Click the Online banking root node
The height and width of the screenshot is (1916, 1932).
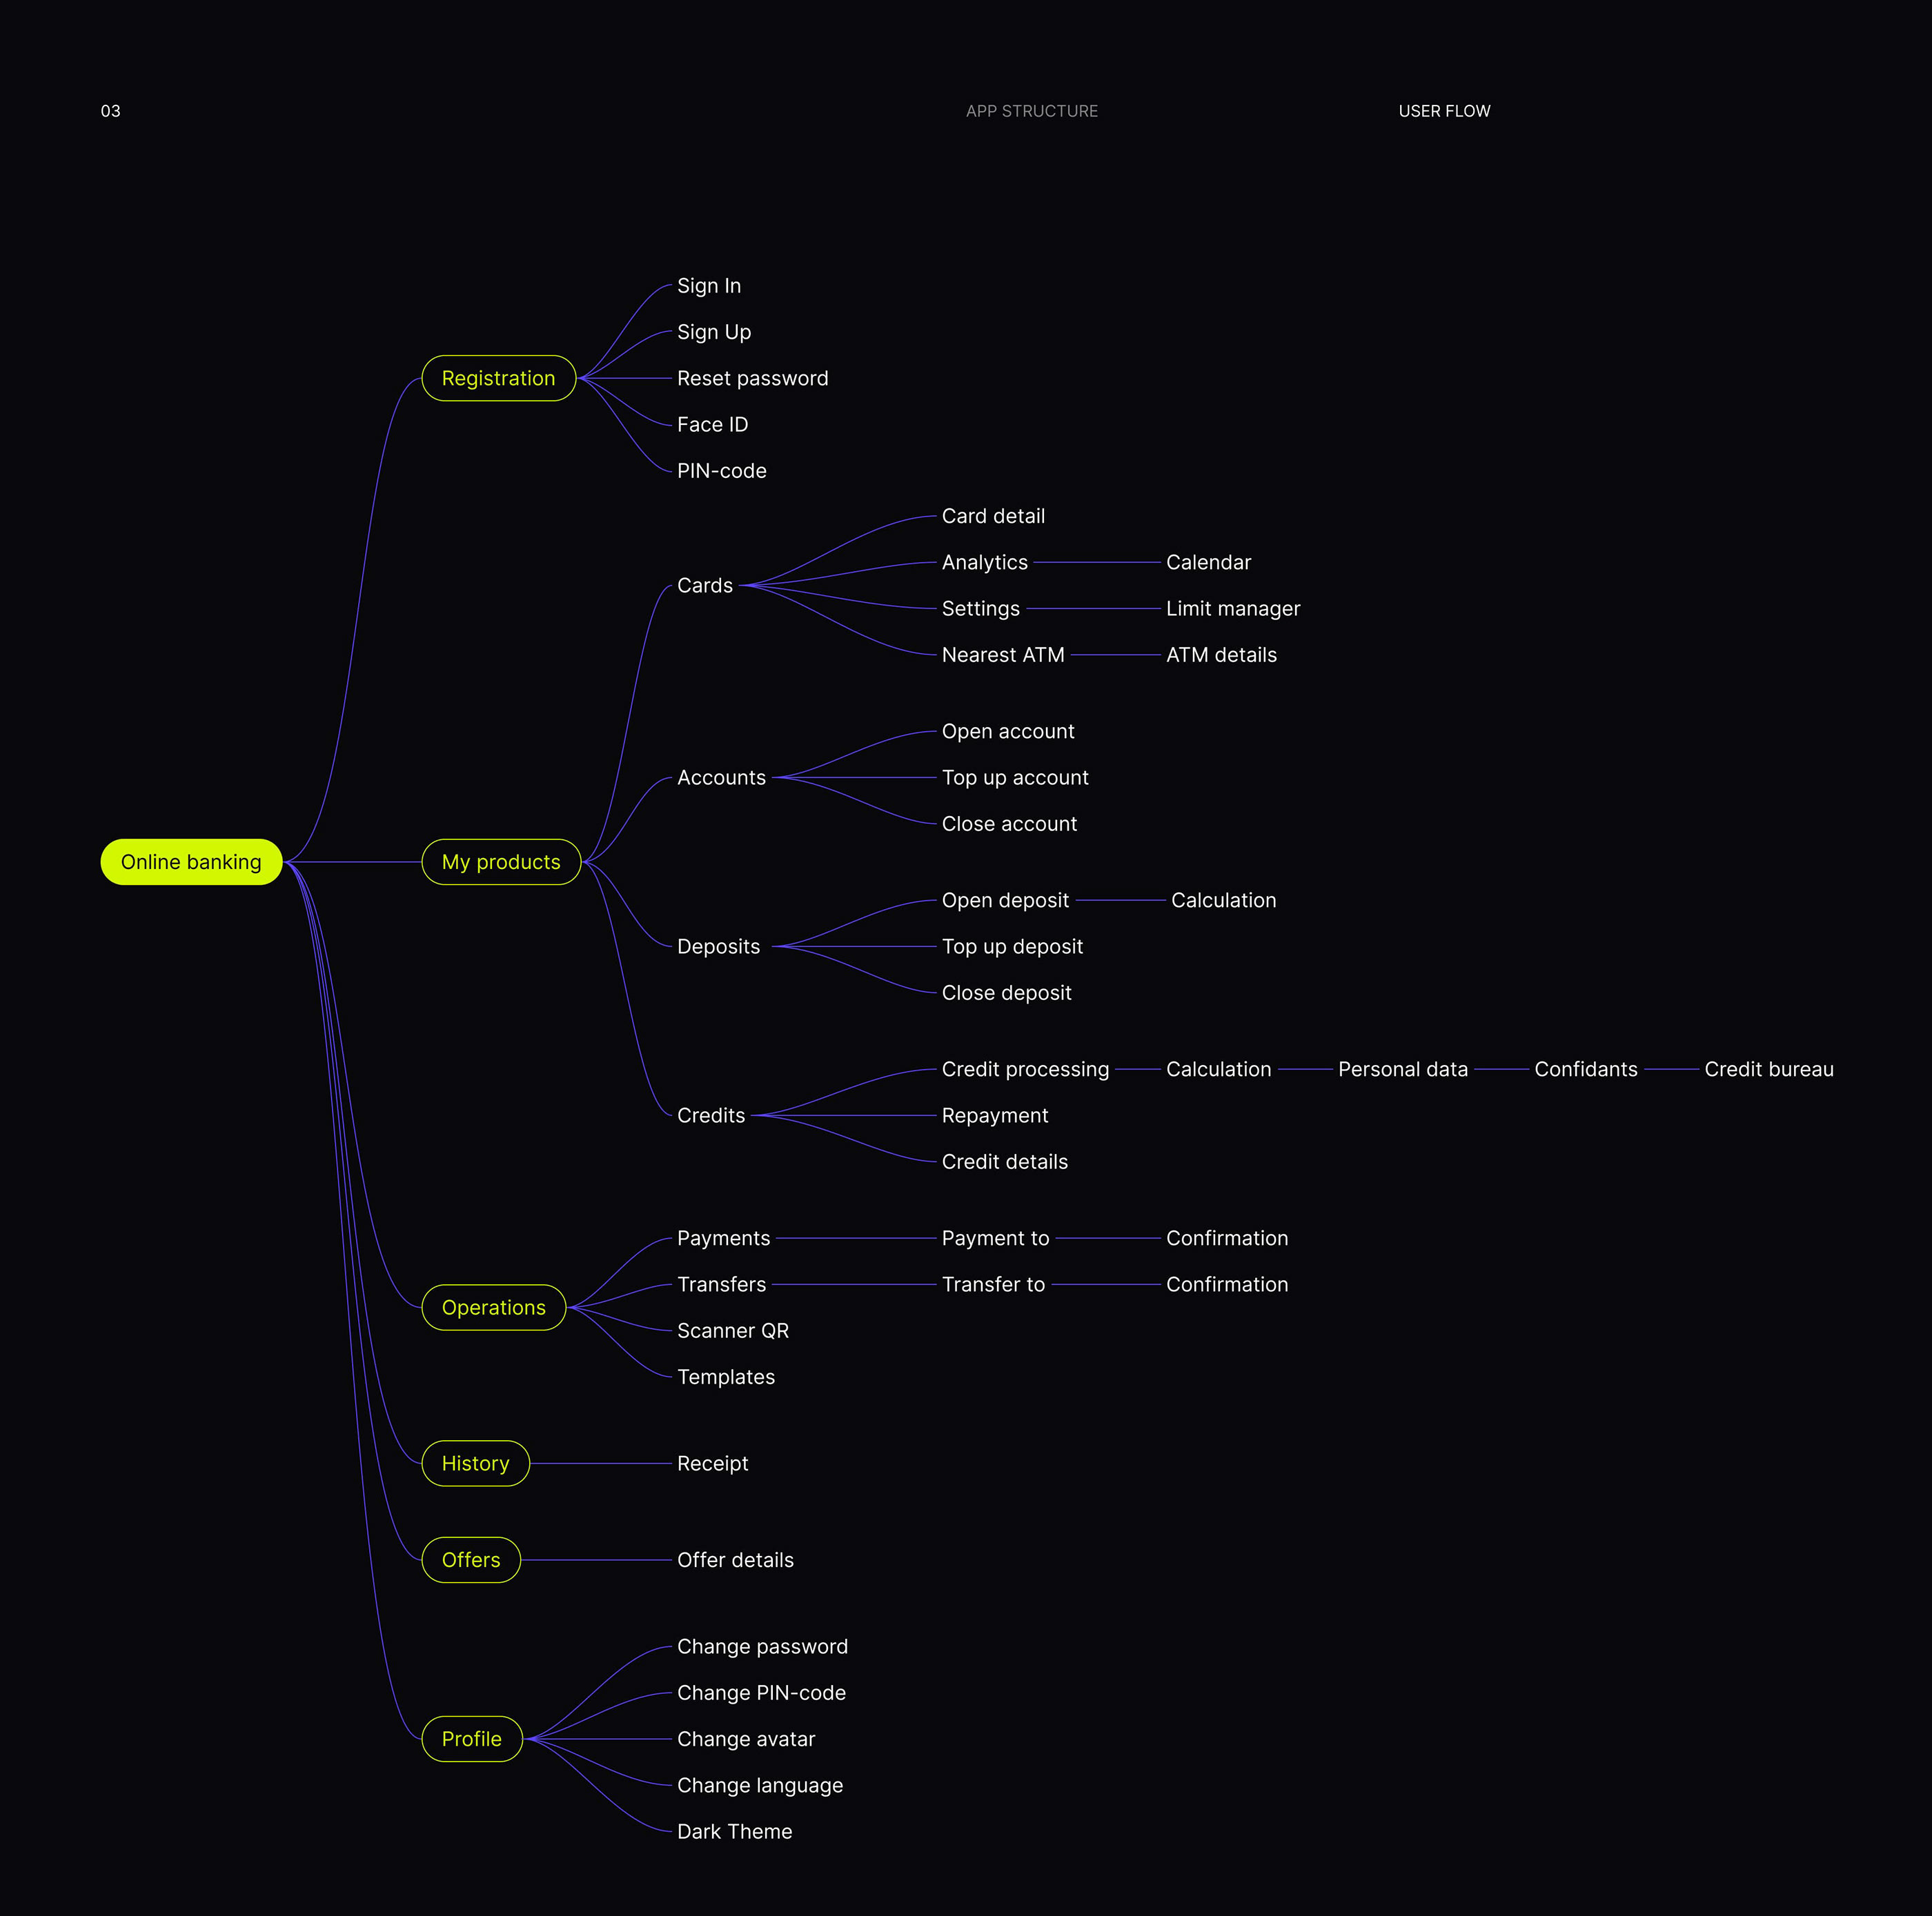point(191,861)
